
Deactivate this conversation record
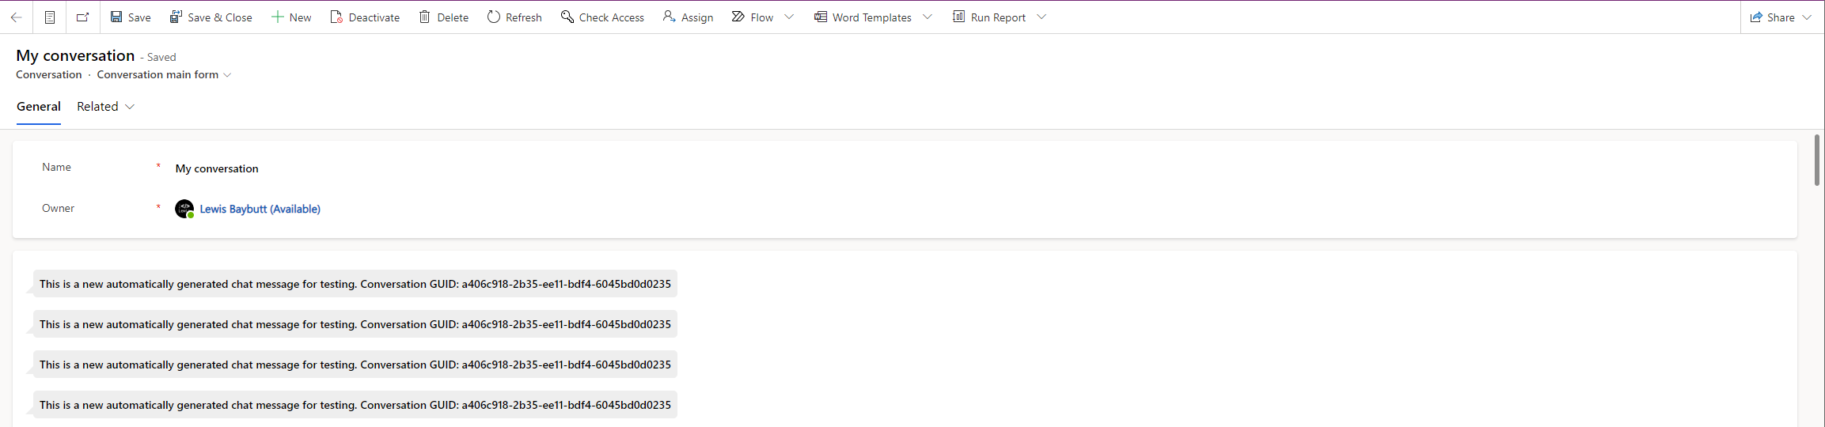click(x=365, y=17)
